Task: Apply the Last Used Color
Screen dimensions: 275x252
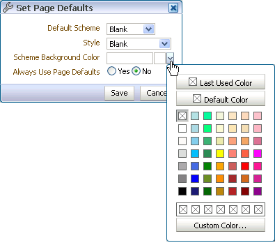Action: pos(221,82)
